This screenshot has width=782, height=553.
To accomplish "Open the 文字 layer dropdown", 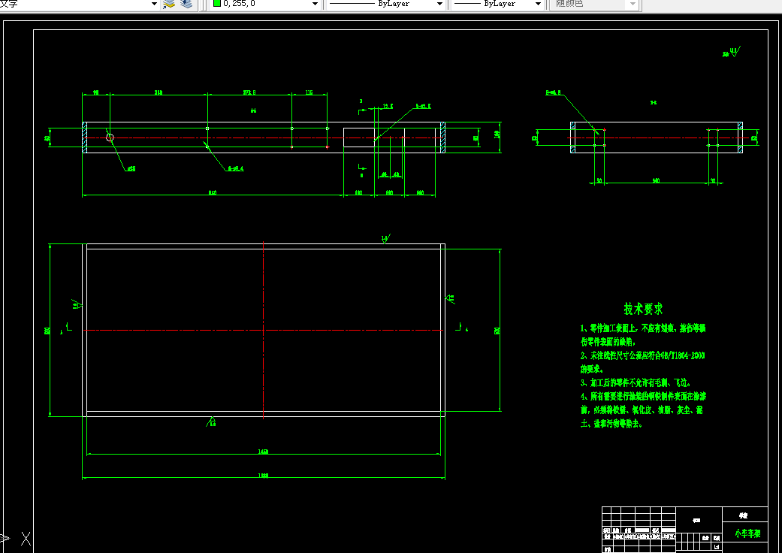I will 154,4.
